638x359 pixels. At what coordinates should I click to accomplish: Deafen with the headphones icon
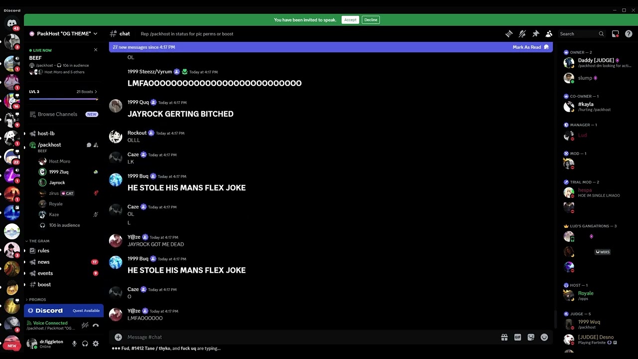pyautogui.click(x=85, y=344)
